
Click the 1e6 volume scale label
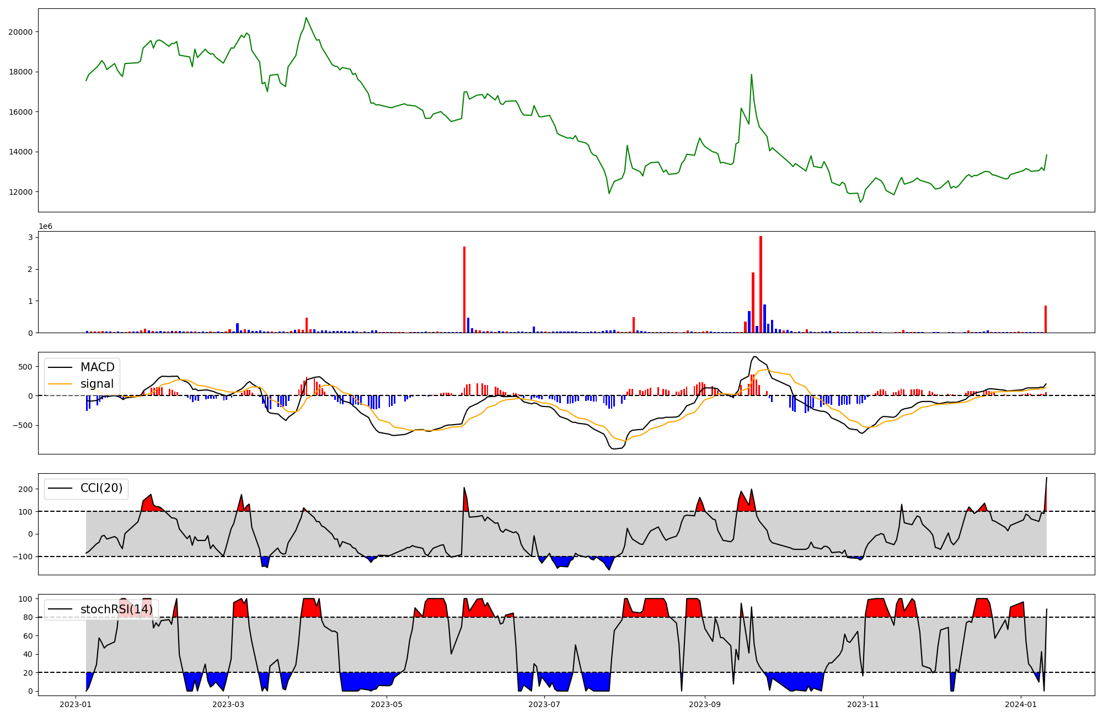point(45,227)
